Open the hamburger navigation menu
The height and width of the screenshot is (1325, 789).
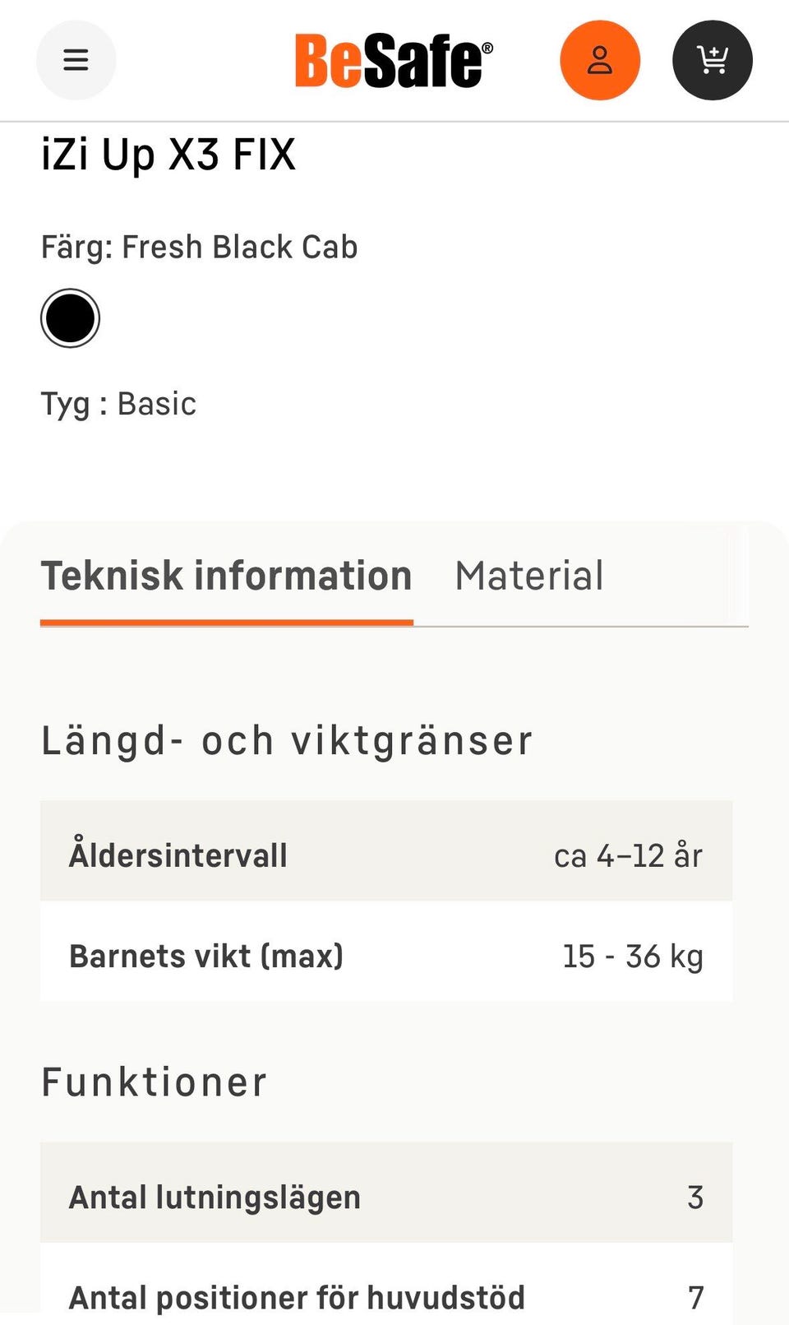coord(76,60)
